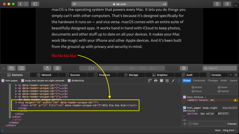Open the Auto - blog.html context dropdown
Image resolution: width=239 pixels, height=134 pixels.
coord(226,130)
